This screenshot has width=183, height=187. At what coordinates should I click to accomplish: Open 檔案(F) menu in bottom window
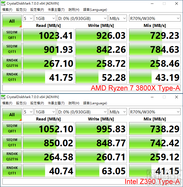[7, 103]
